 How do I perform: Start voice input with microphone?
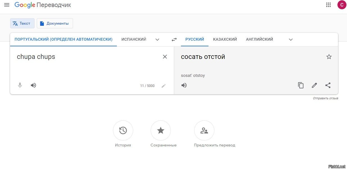coord(20,85)
